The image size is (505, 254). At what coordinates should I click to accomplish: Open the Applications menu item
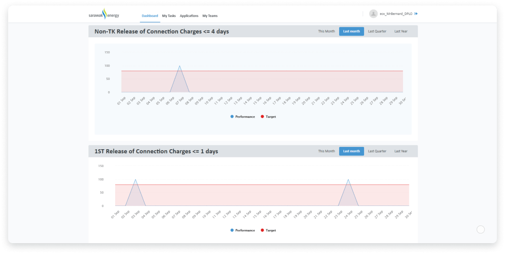coord(189,16)
